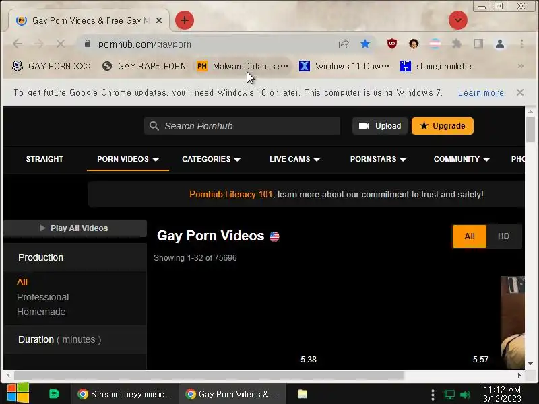Open the MalwareDatabase bookmark
This screenshot has width=539, height=404.
[x=242, y=66]
